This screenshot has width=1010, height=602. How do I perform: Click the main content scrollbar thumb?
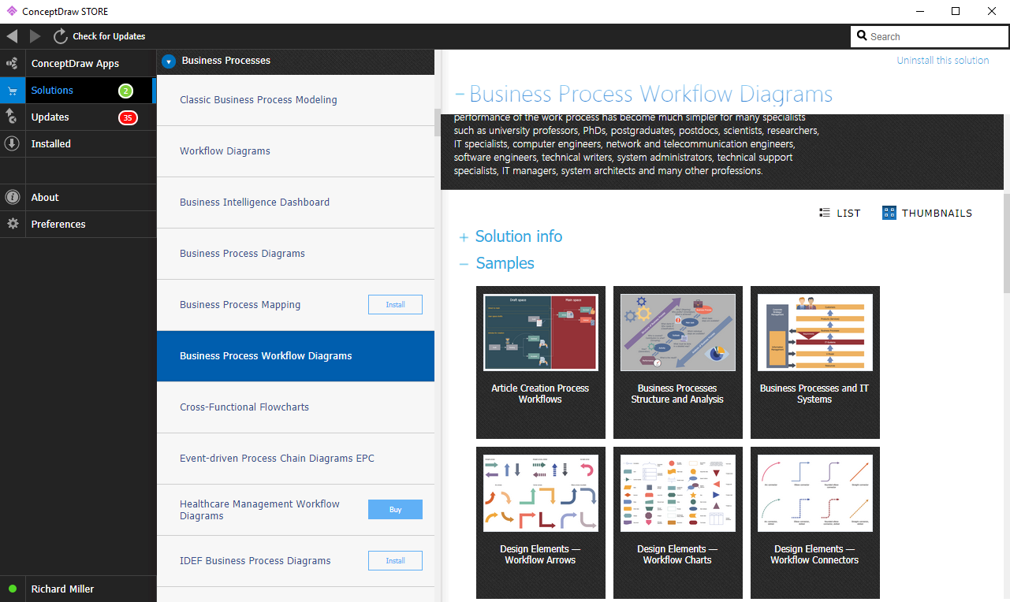[1006, 243]
